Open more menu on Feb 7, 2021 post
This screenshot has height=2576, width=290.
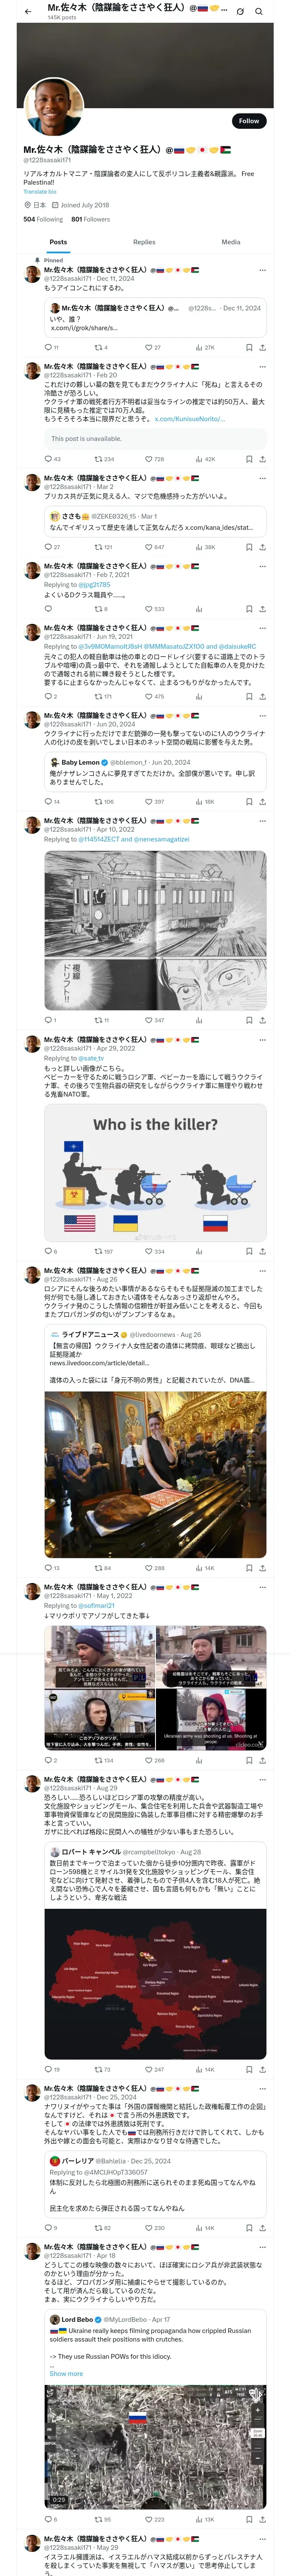pos(262,566)
